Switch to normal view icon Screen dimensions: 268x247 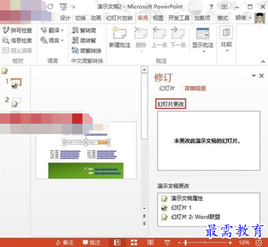[118, 242]
